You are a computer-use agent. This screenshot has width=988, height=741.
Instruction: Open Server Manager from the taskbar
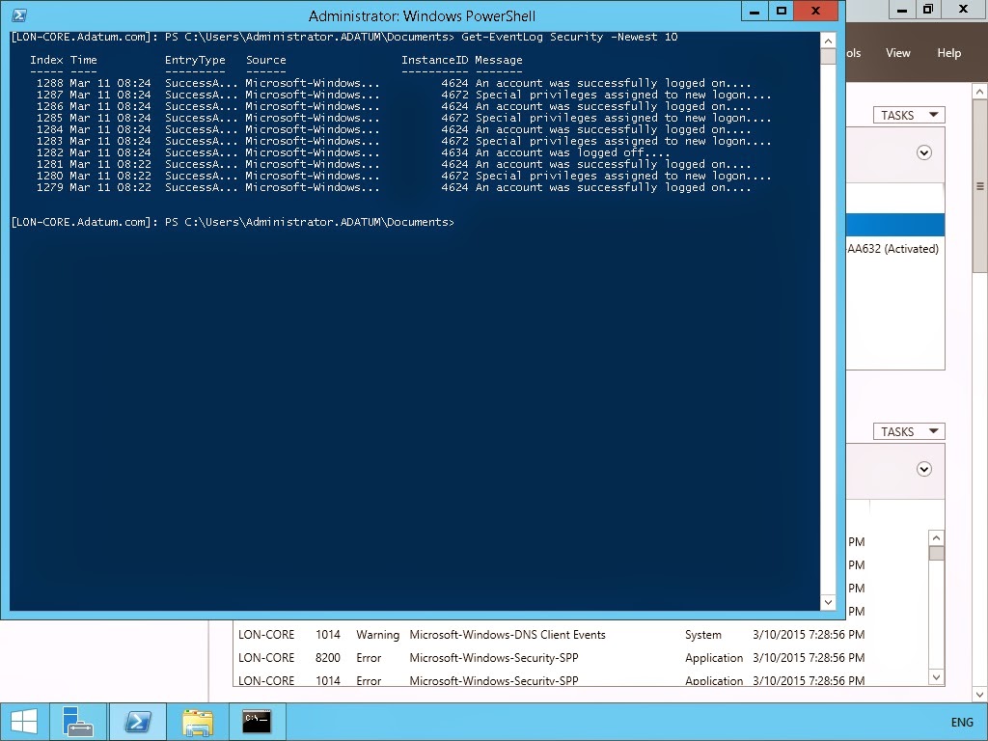[78, 721]
